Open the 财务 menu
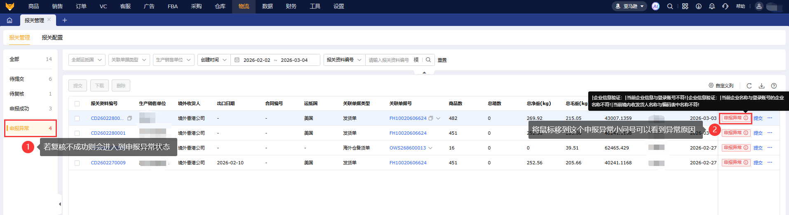 click(x=291, y=6)
